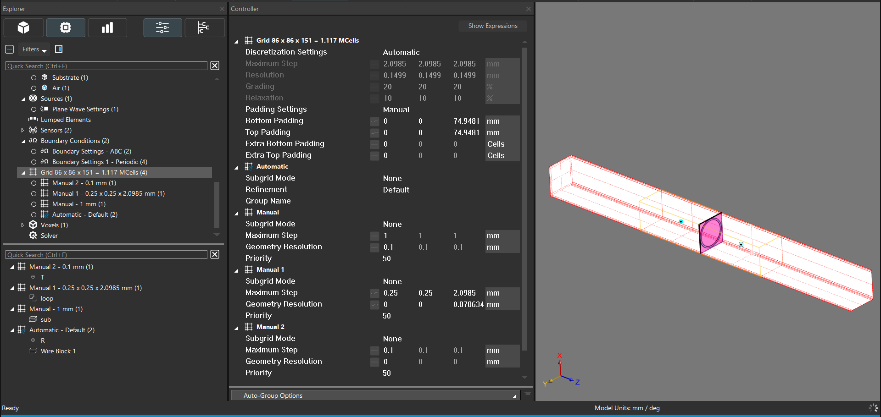Click the Solver gear icon
Viewport: 881px width, 417px height.
[33, 236]
